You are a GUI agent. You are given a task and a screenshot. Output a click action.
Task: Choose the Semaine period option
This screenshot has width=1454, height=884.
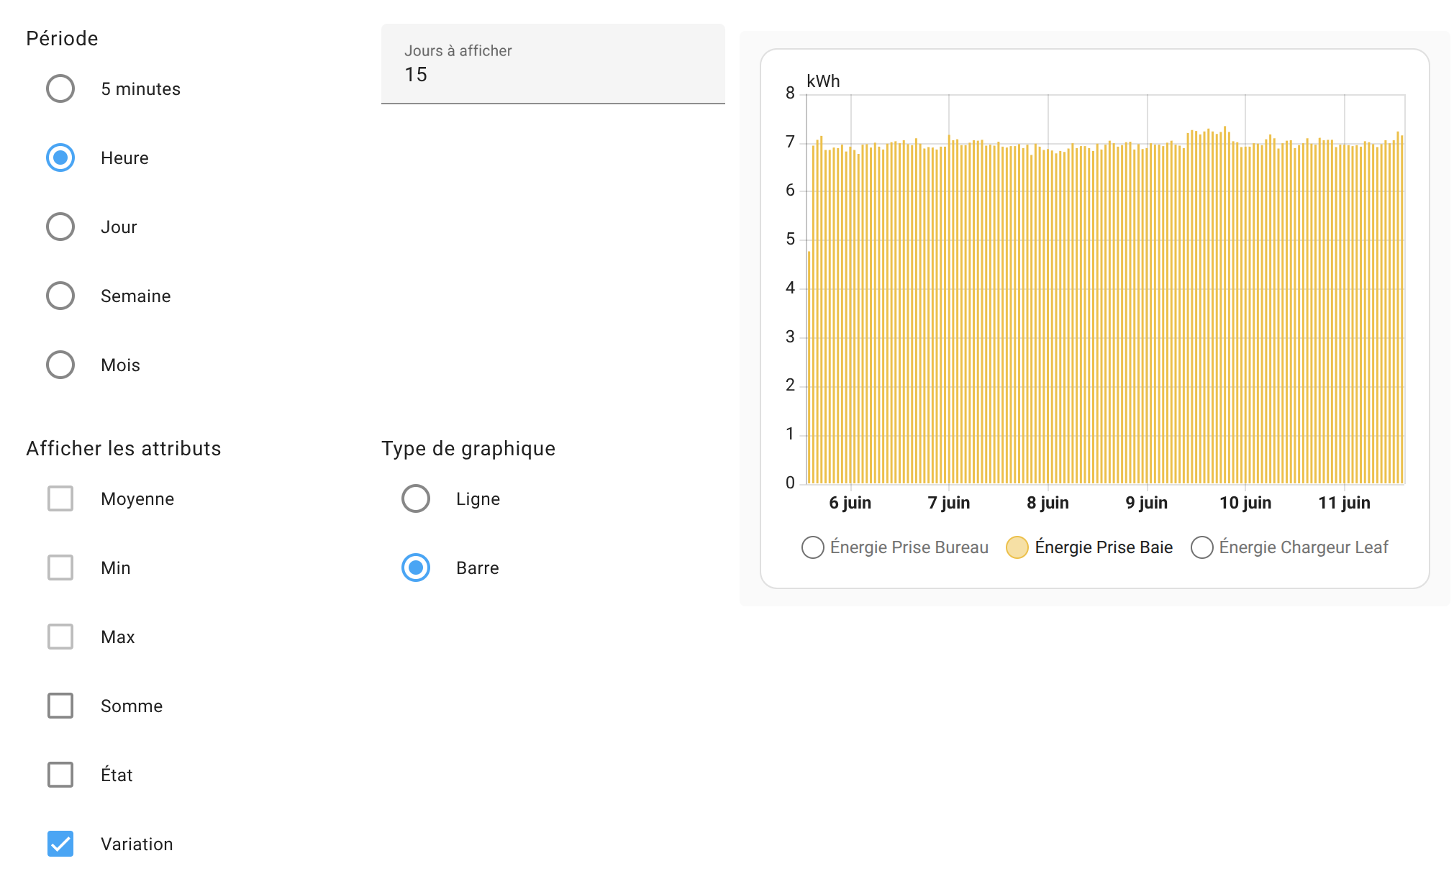60,296
